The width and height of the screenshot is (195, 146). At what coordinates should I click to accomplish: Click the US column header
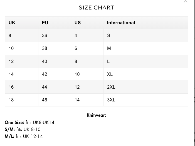[78, 23]
